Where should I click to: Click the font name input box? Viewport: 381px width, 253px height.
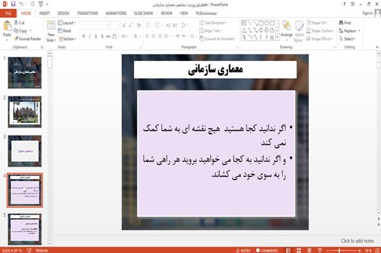click(x=95, y=25)
